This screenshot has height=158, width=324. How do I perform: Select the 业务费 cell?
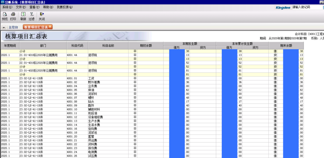[108, 86]
